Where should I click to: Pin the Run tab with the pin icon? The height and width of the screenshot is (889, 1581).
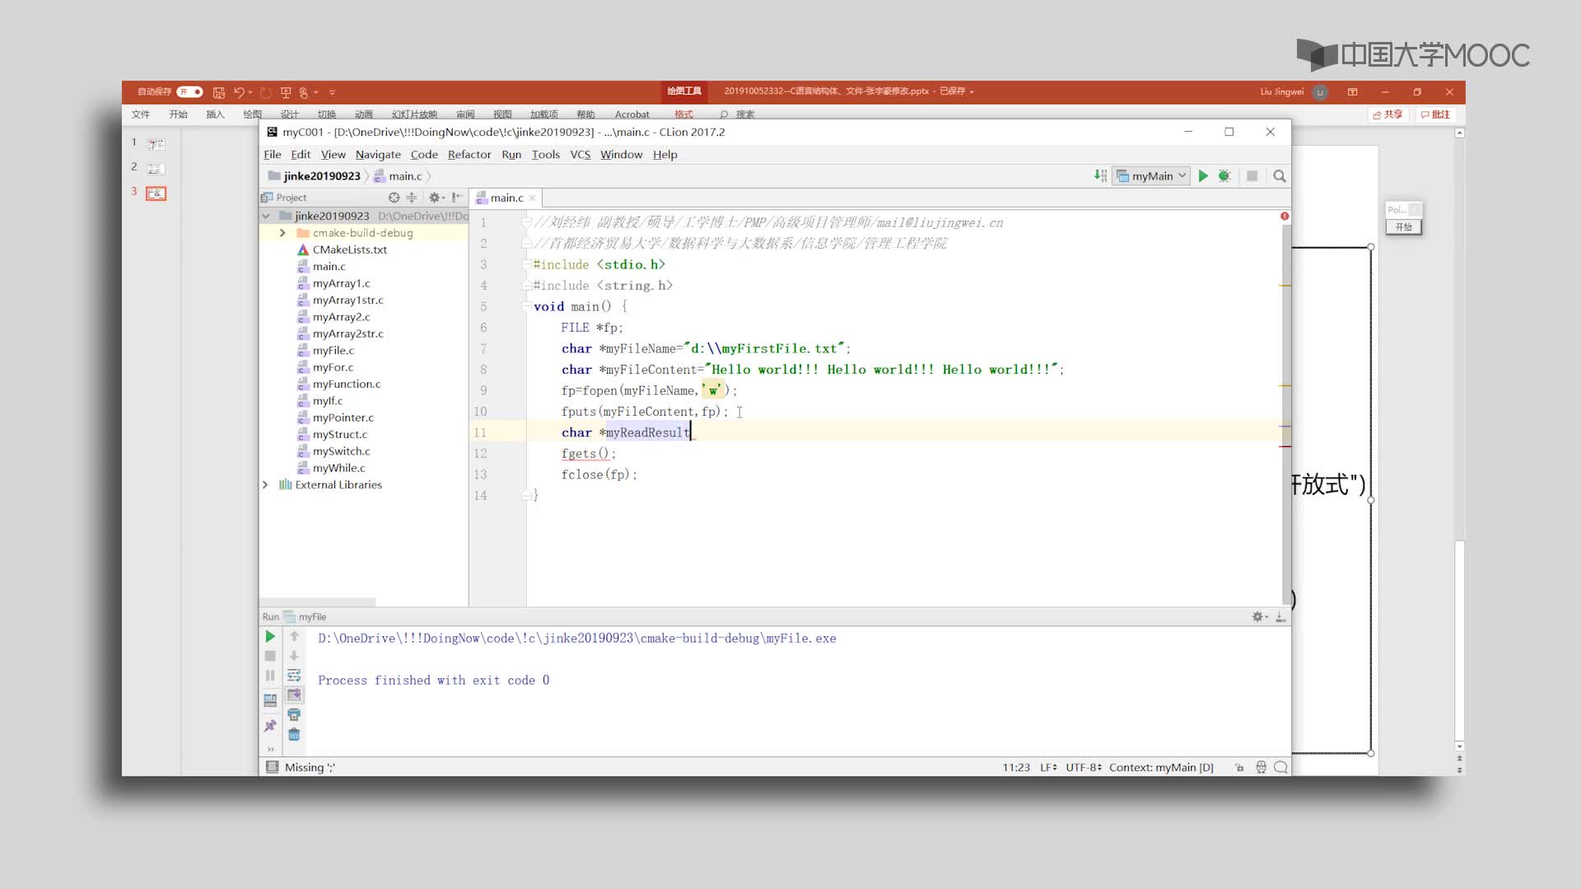[270, 726]
